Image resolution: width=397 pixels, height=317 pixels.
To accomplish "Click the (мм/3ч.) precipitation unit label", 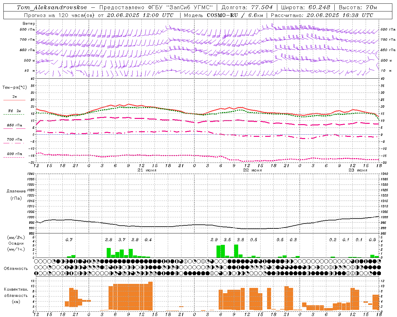I will 16,237.
